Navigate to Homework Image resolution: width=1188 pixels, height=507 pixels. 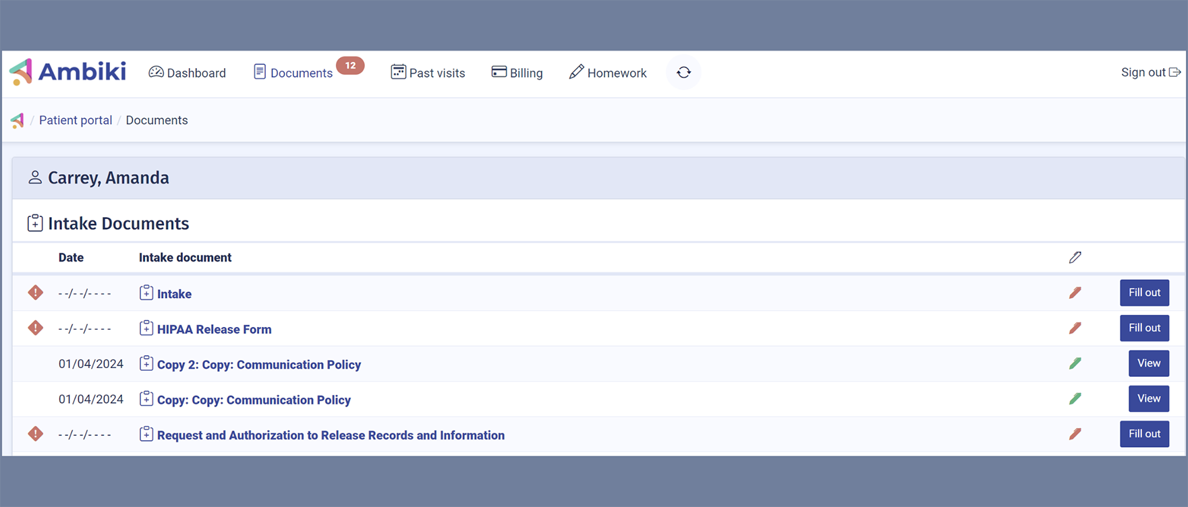pyautogui.click(x=608, y=73)
